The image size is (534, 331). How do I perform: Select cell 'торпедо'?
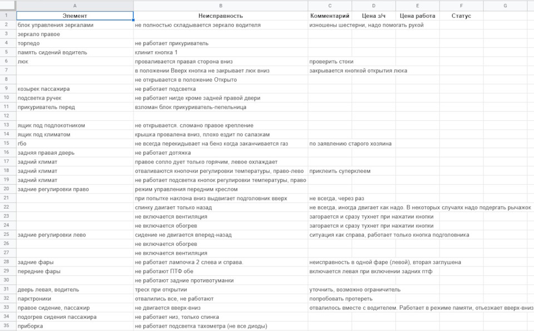[75, 43]
